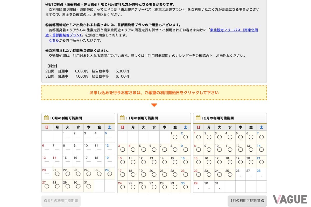Image resolution: width=311 pixels, height=207 pixels.
Task: Click the calendar icon beside 12月の利用可能期間
Action: click(x=198, y=118)
